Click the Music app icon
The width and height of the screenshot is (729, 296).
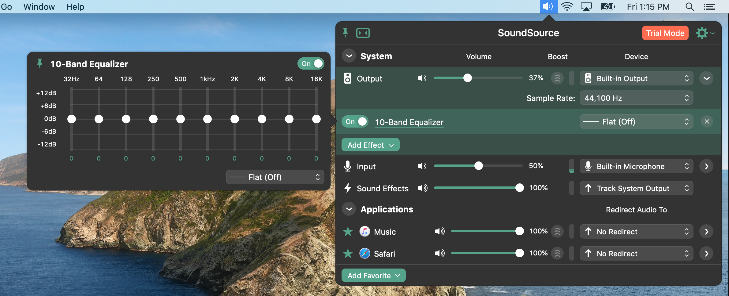click(364, 231)
